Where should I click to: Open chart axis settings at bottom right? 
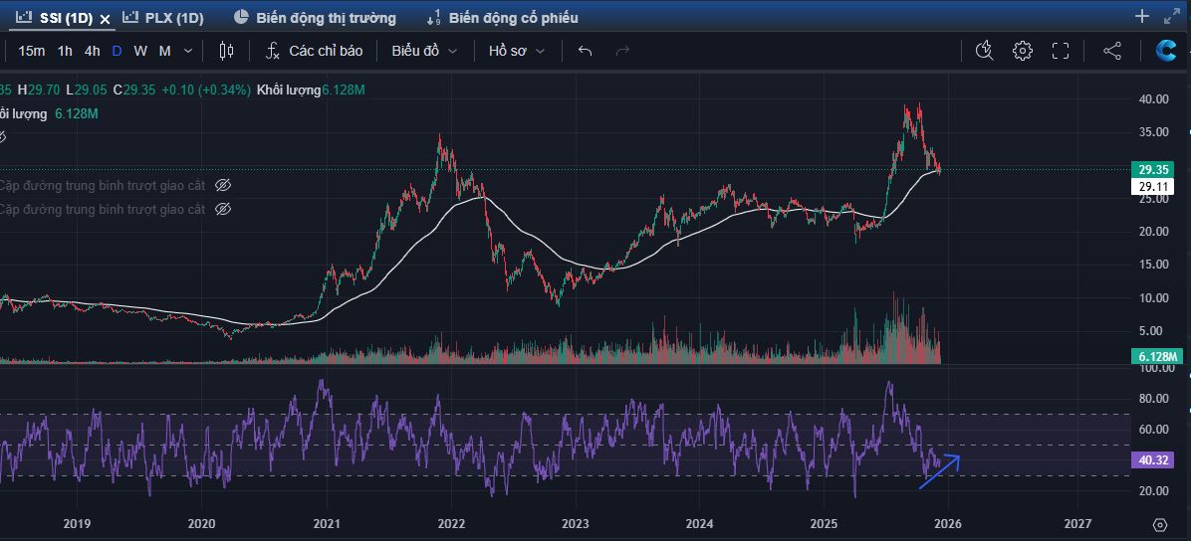click(1160, 524)
